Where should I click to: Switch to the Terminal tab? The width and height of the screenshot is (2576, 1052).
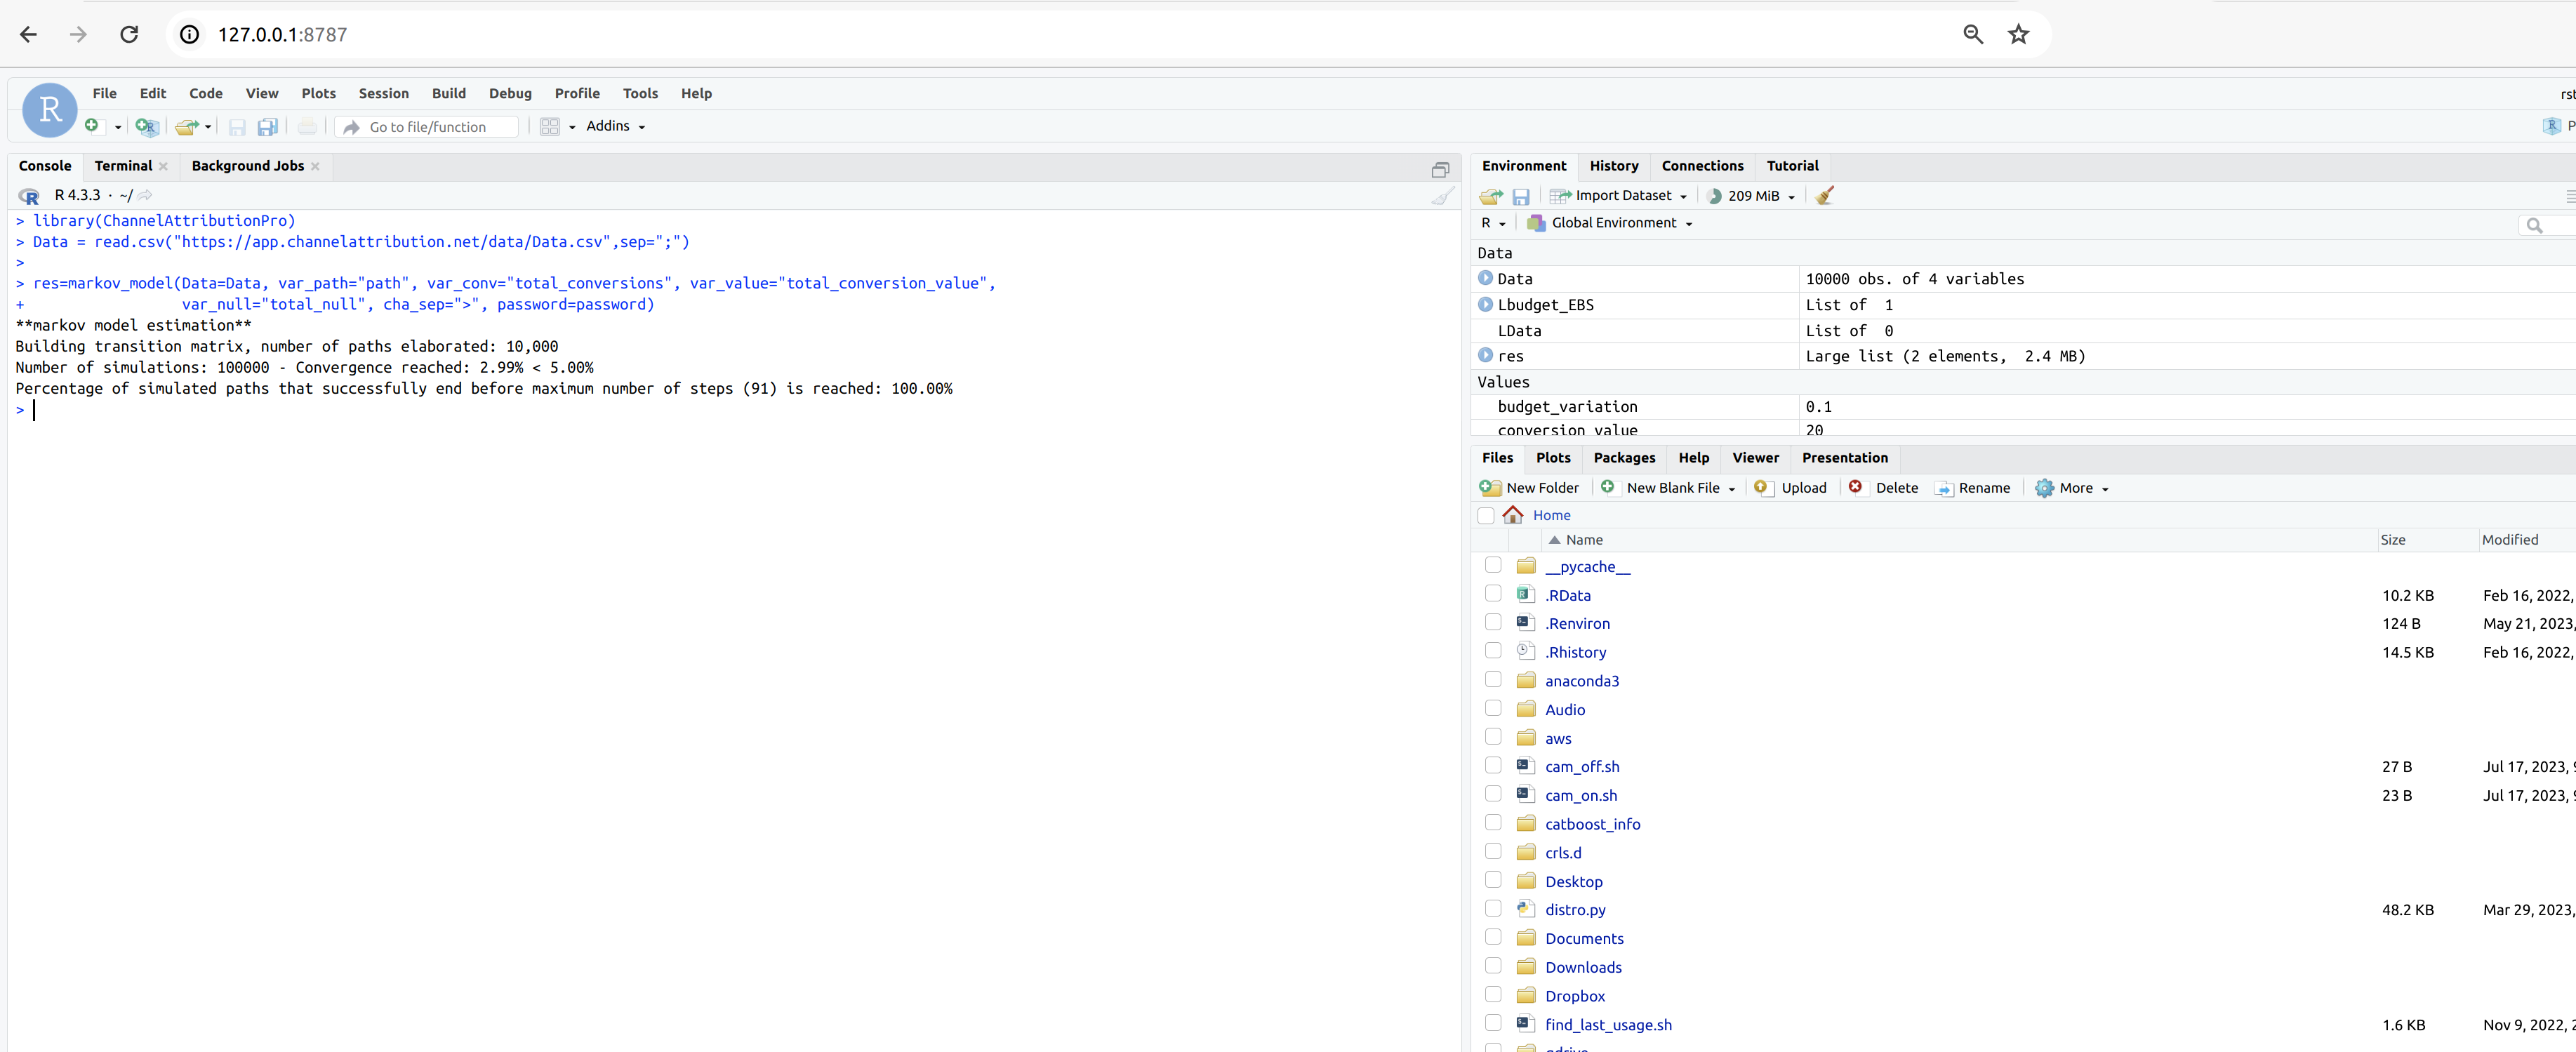pos(123,166)
